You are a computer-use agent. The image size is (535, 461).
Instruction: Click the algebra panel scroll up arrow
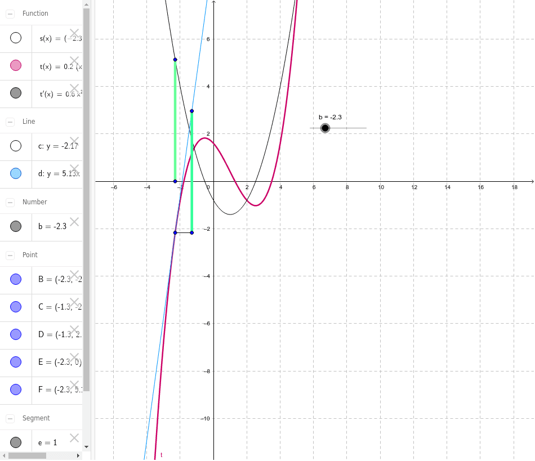click(86, 5)
